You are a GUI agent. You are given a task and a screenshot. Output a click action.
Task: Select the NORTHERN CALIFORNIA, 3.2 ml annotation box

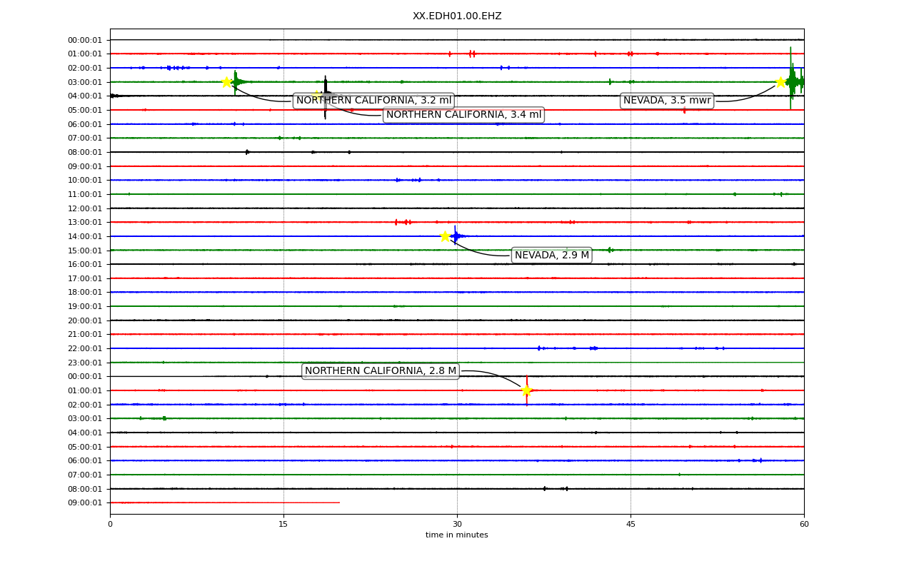coord(373,101)
